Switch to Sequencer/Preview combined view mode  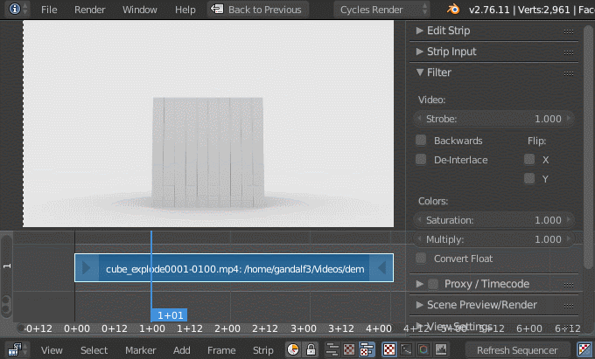pyautogui.click(x=366, y=349)
